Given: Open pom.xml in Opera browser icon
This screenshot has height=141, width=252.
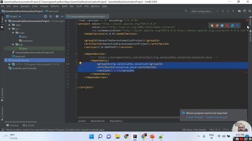Looking at the screenshot, I should point(227,25).
